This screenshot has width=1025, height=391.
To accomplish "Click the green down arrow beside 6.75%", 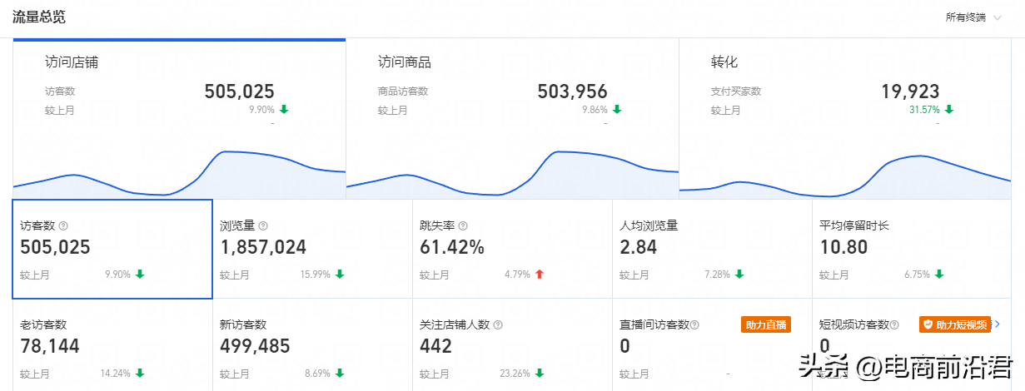I will click(x=939, y=274).
